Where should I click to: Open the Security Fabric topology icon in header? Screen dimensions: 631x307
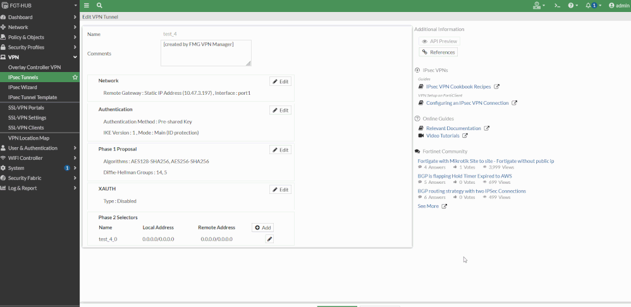(x=539, y=6)
